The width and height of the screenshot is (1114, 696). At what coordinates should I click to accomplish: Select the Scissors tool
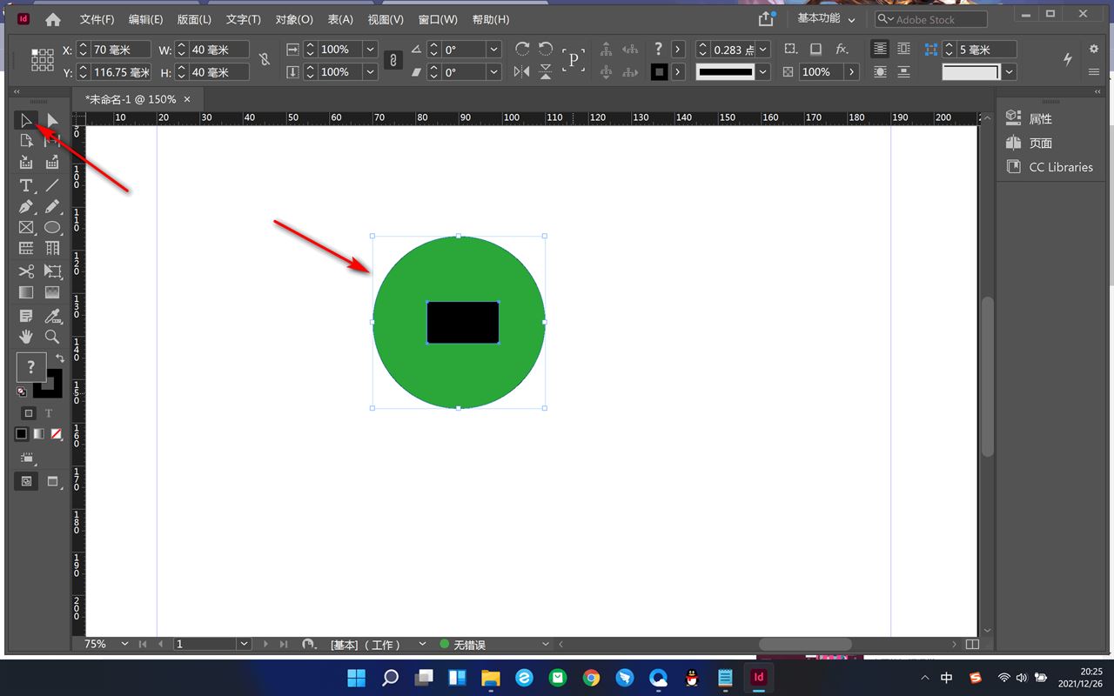tap(26, 271)
